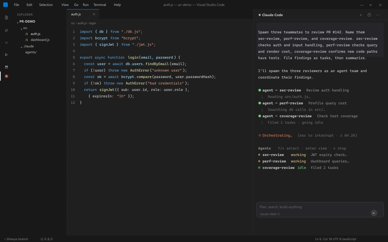Click the VS Code app logo
This screenshot has height=242, width=388.
[x=5, y=5]
